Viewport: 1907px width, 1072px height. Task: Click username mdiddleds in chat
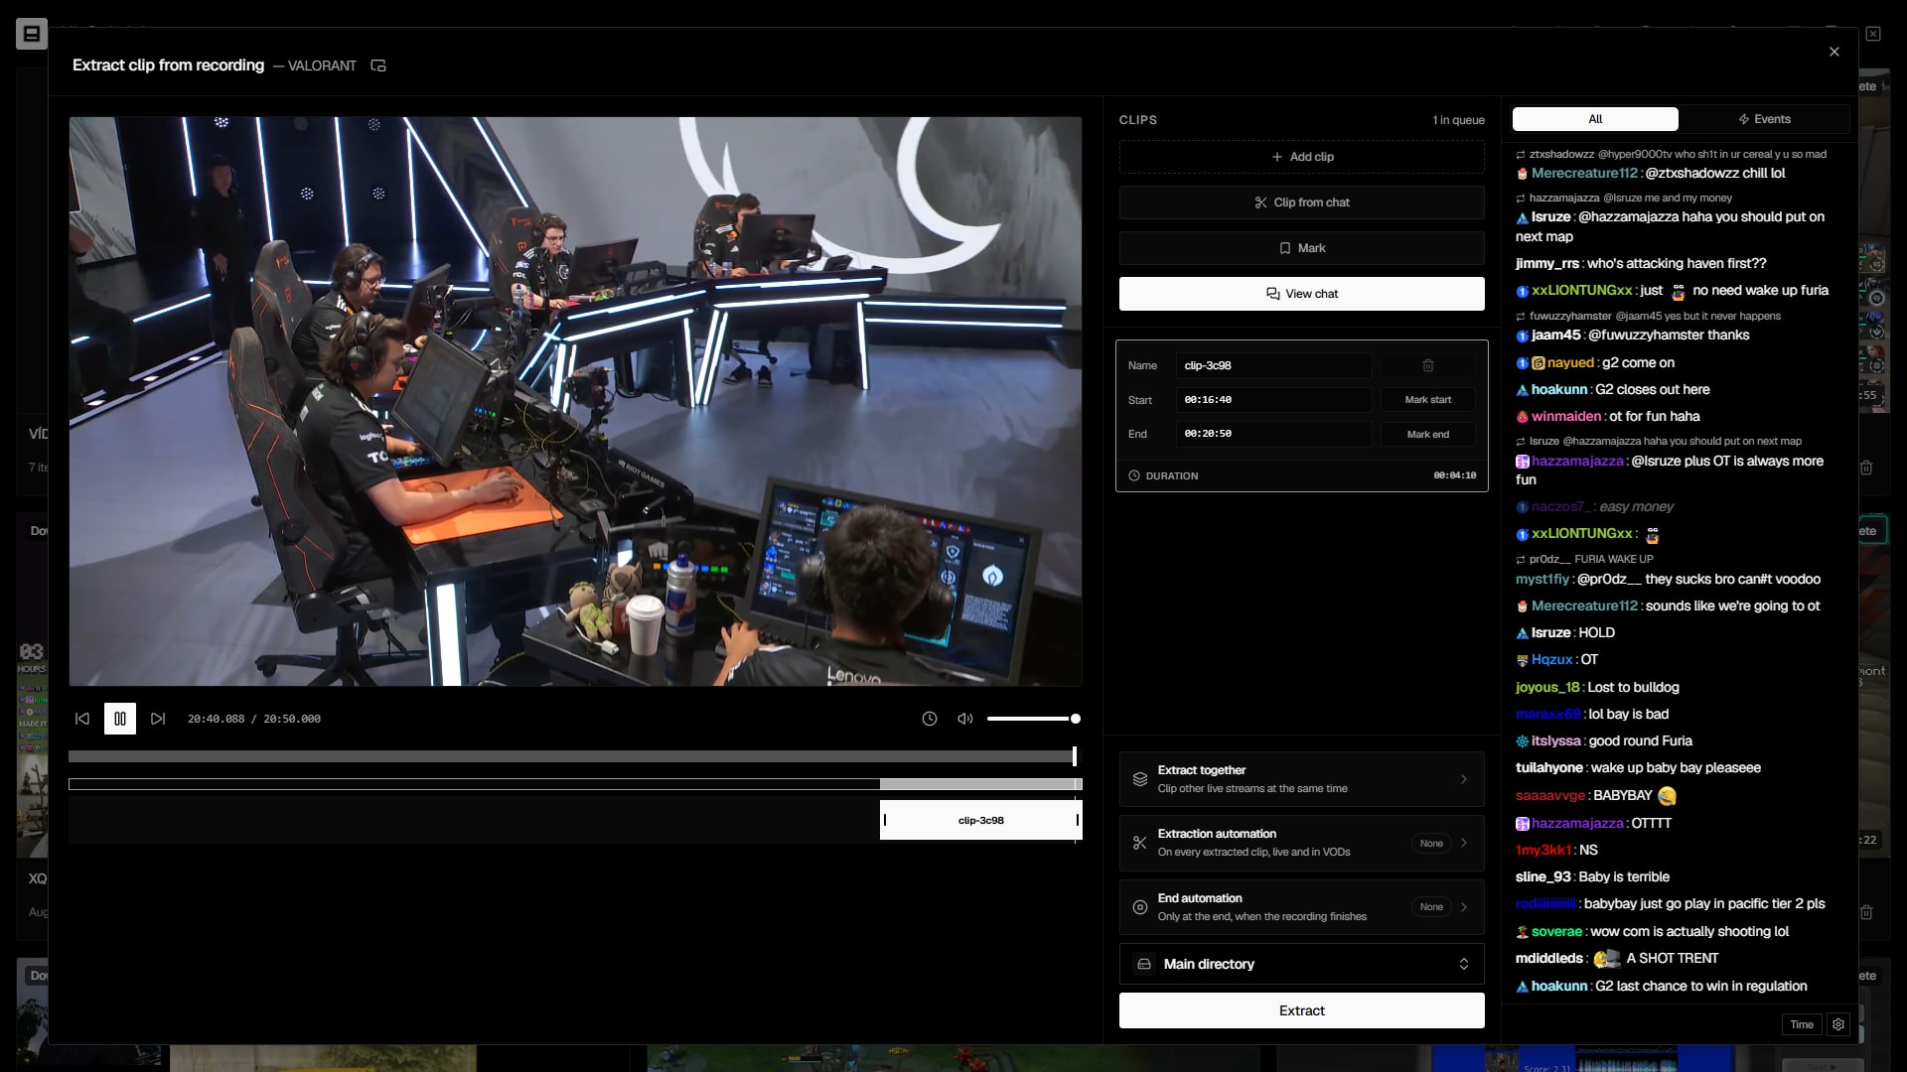point(1549,958)
